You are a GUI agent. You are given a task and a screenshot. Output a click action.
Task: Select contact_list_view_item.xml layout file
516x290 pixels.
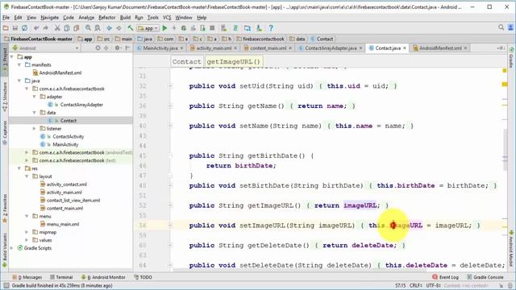click(x=73, y=201)
